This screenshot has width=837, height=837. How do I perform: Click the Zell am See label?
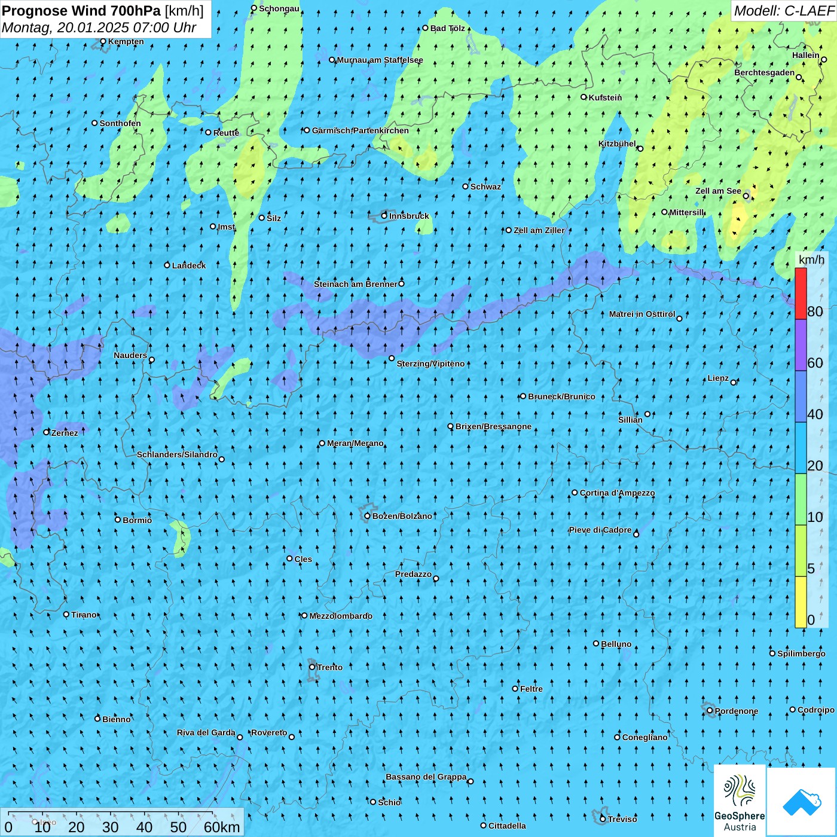click(x=718, y=191)
